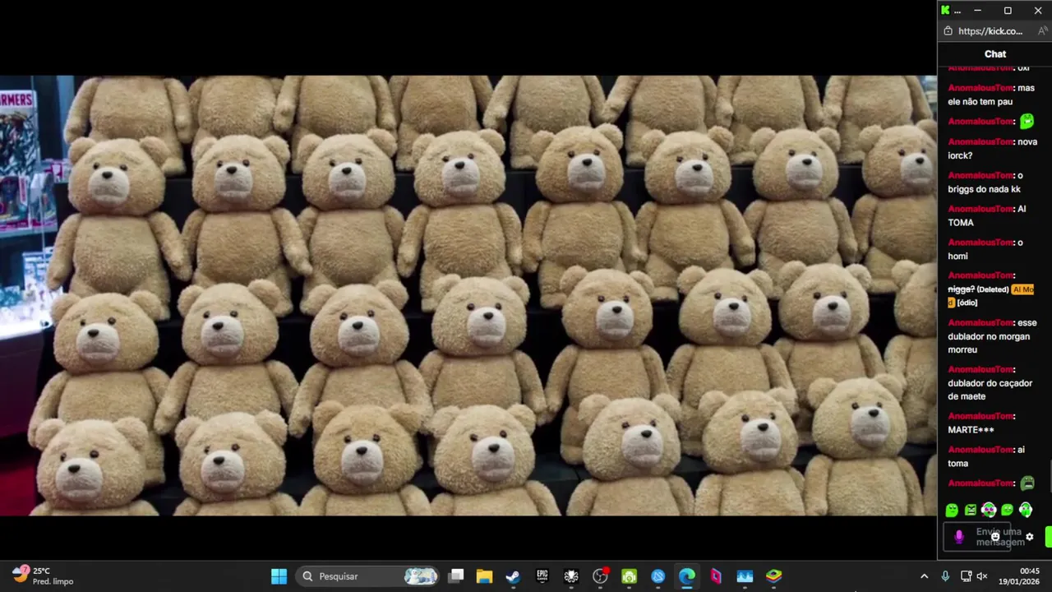Open the emoji picker smiley icon
The height and width of the screenshot is (592, 1052).
995,537
